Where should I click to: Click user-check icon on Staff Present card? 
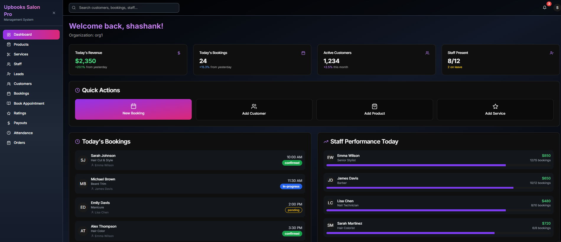552,53
